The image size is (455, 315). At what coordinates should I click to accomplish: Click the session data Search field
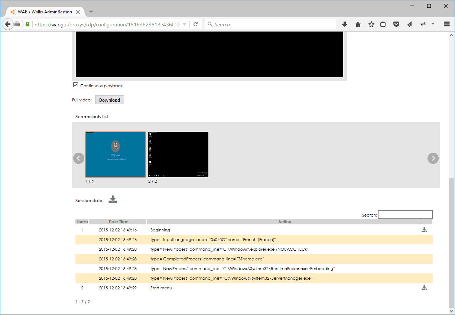[405, 214]
